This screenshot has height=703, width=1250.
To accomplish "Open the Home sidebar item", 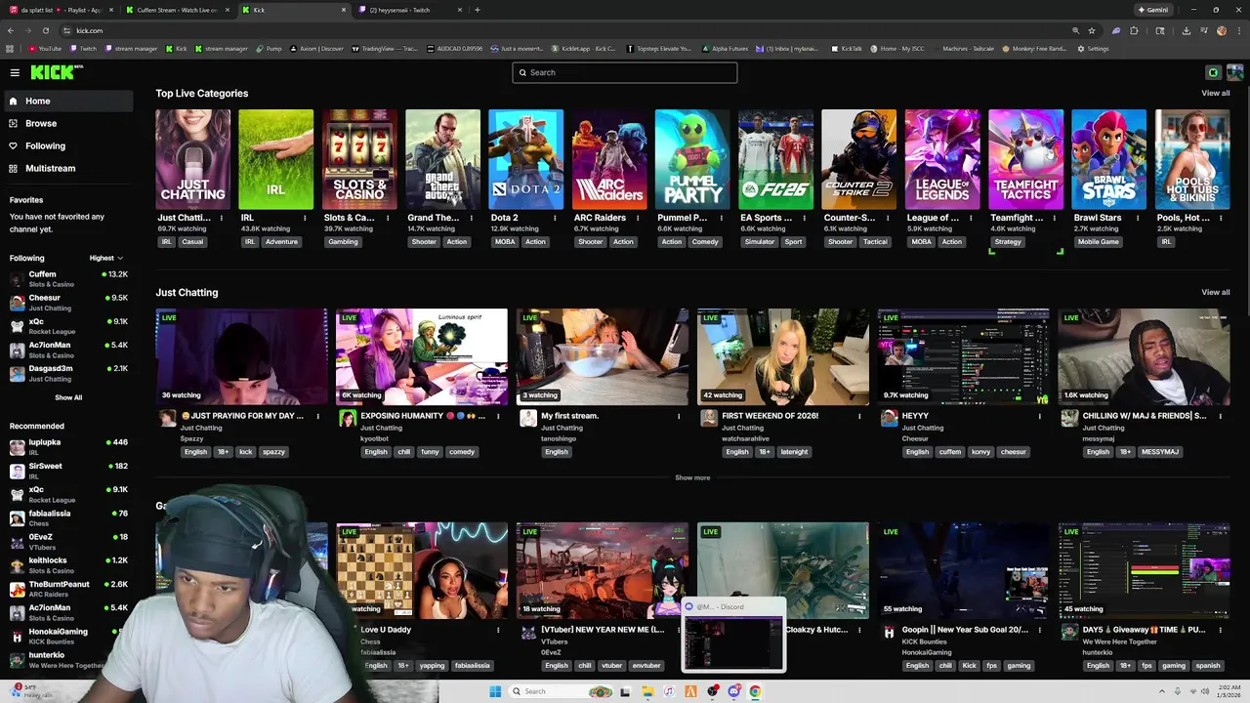I will tap(68, 101).
